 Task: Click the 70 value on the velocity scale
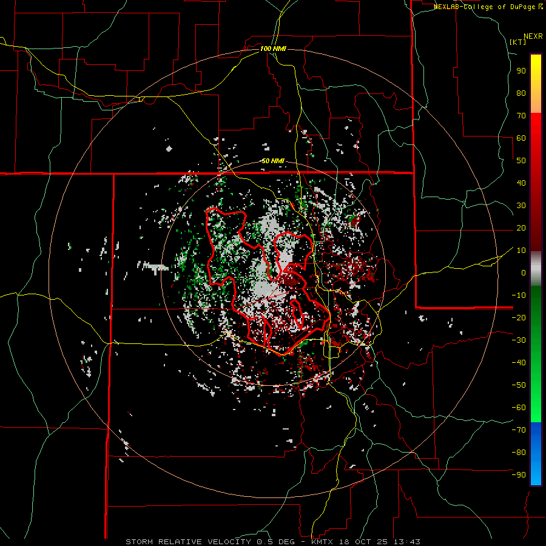(521, 116)
